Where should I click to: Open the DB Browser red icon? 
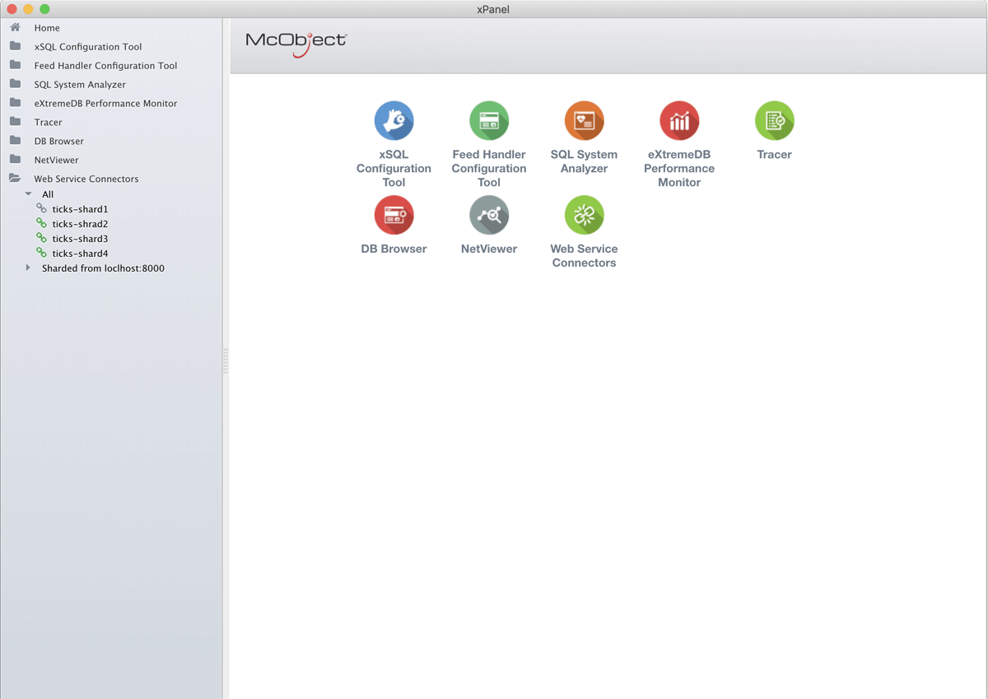click(x=394, y=216)
